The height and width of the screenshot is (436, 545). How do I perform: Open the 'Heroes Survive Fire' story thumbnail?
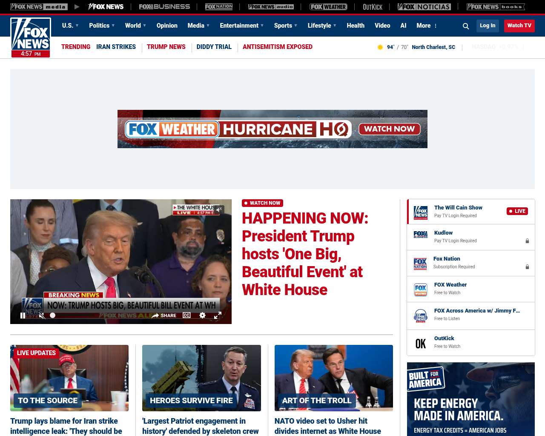tap(201, 378)
